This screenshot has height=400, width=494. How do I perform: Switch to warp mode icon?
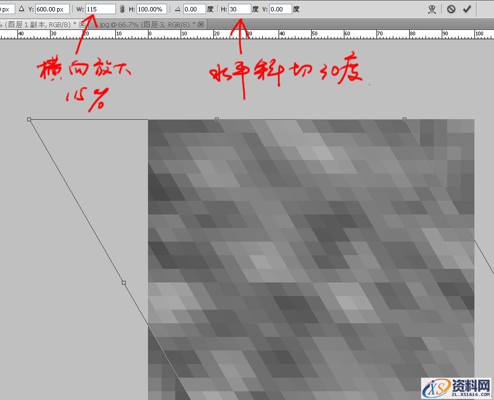tap(432, 9)
